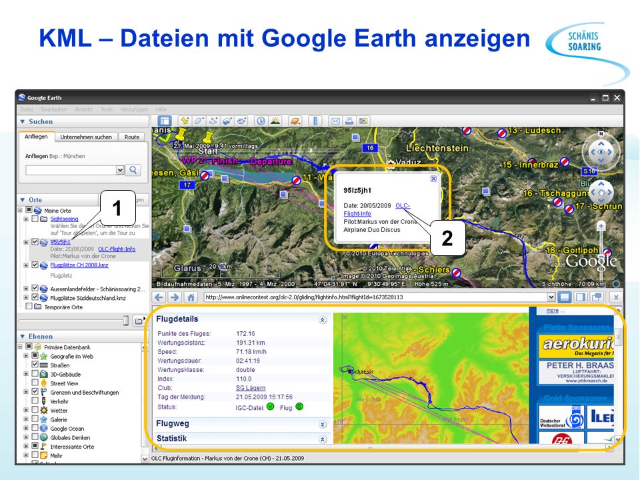View in Google Maps toolbar icon
640x480 pixels.
(363, 121)
